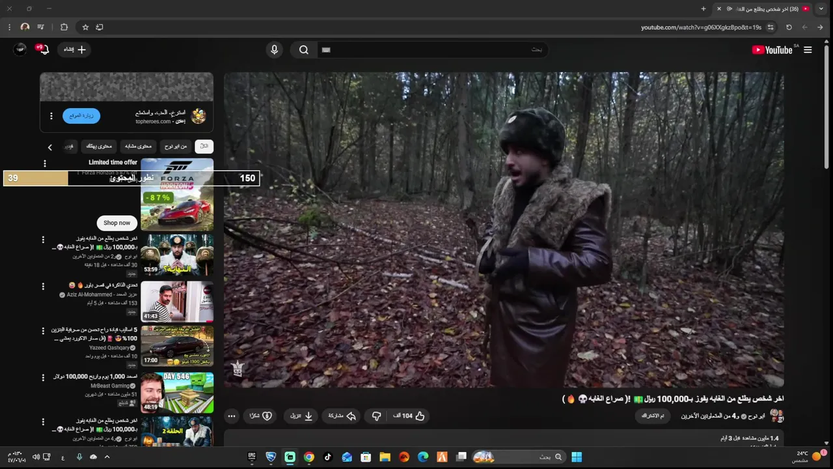Viewport: 833px width, 469px height.
Task: Open the DAY 546 MrBeast Gaming thumbnail
Action: [x=177, y=393]
